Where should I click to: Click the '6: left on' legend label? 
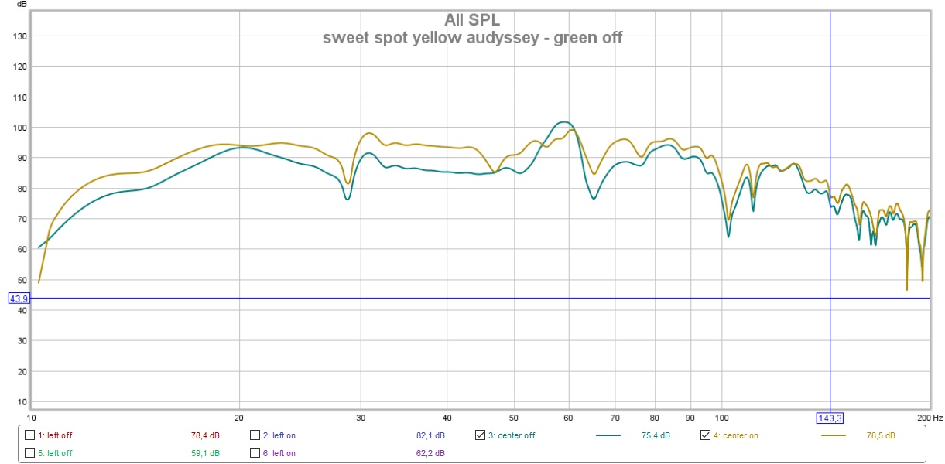click(x=279, y=453)
